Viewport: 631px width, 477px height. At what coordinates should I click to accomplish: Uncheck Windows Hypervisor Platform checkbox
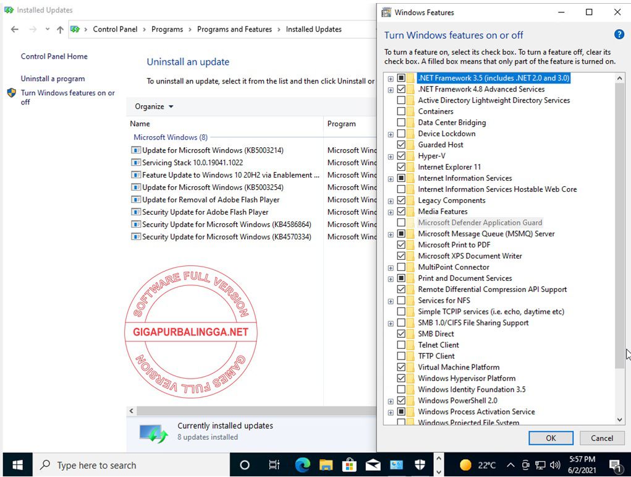pos(401,378)
